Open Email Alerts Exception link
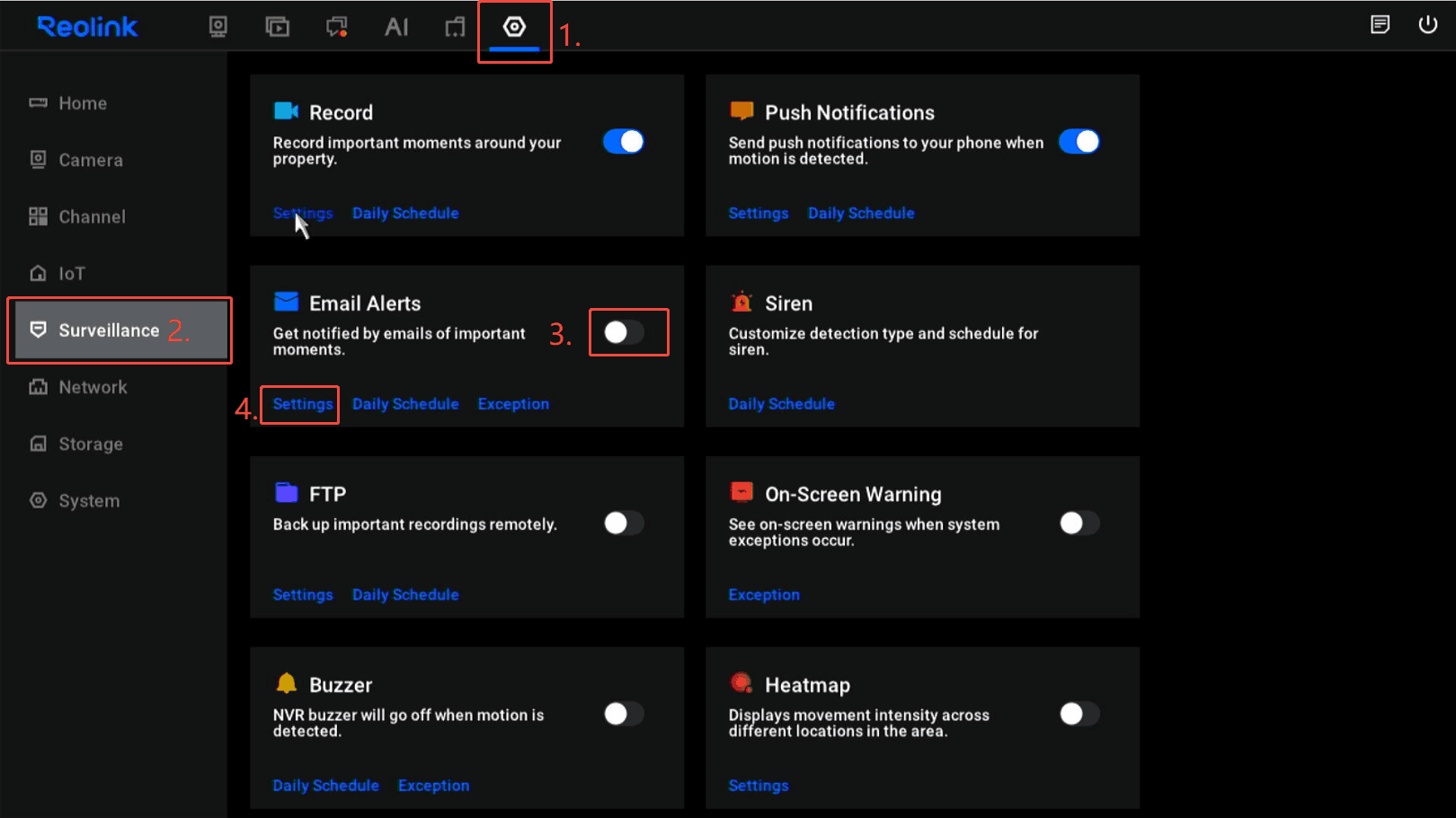 click(x=513, y=404)
